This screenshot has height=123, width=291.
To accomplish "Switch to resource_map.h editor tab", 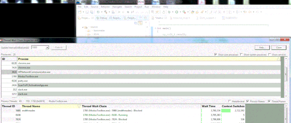I will [180, 18].
